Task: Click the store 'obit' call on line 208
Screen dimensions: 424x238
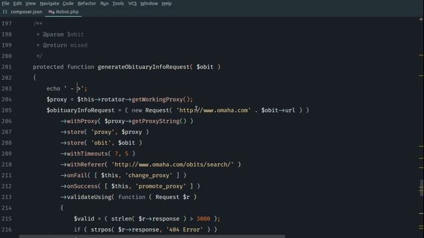Action: click(101, 143)
